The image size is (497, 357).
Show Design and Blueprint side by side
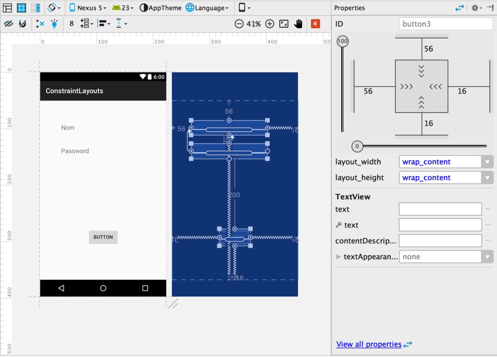35,8
